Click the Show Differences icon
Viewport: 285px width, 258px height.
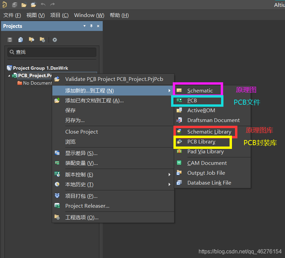(x=57, y=153)
